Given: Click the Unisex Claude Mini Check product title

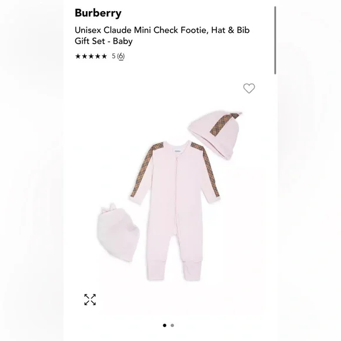Looking at the screenshot, I should point(162,35).
